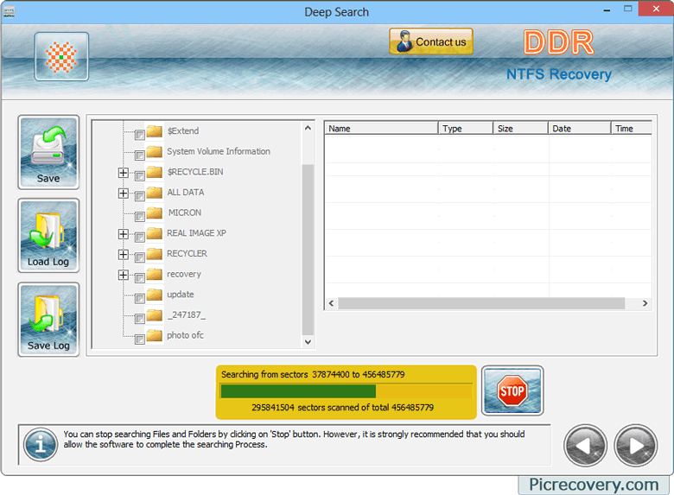Check the RECYCLER folder checkbox

coord(139,257)
